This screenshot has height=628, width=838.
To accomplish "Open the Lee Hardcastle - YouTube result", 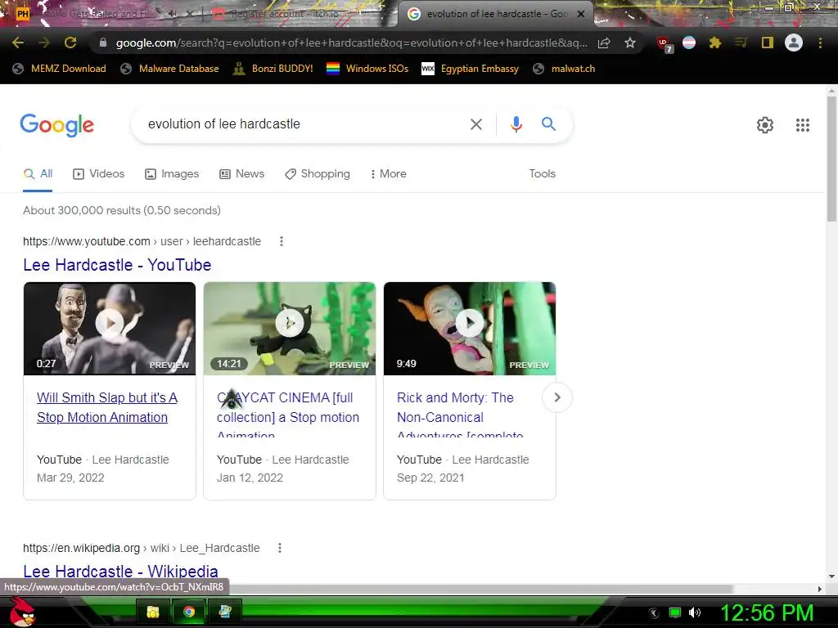I will 117,265.
